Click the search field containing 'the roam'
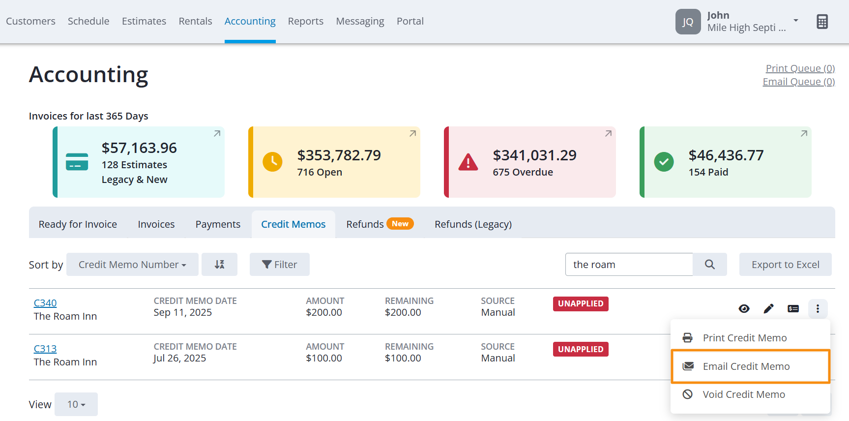 (x=629, y=265)
